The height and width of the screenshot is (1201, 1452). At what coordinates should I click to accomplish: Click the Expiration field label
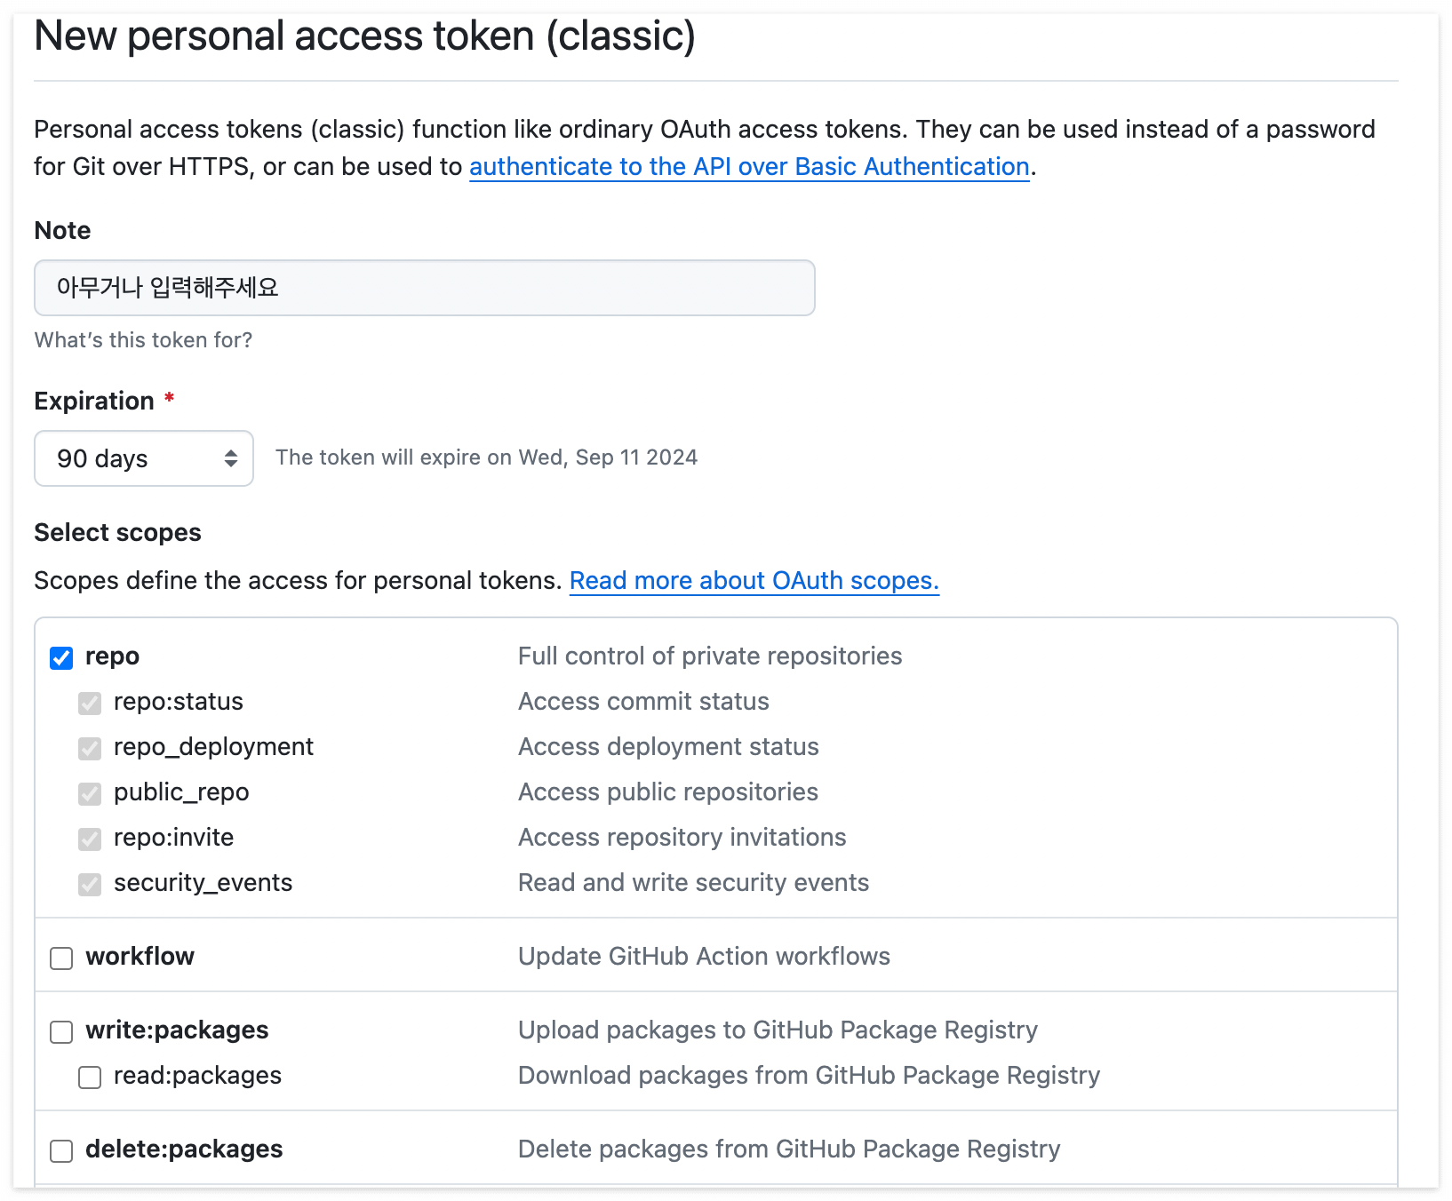tap(94, 402)
